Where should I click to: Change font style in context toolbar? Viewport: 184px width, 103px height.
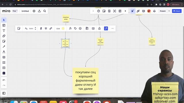(x=26, y=29)
